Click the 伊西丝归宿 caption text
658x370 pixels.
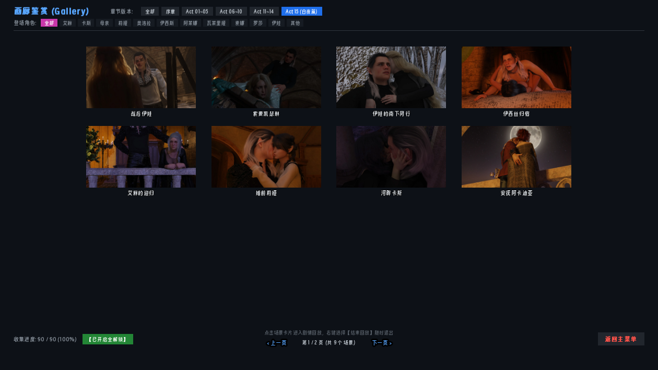pos(516,113)
